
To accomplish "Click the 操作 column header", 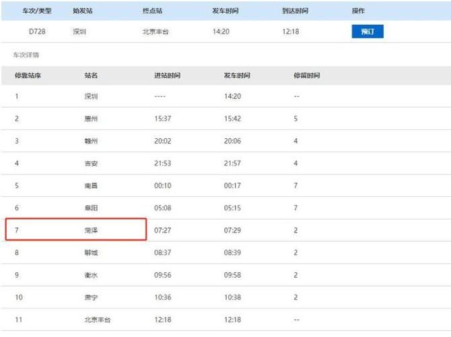I will (358, 11).
